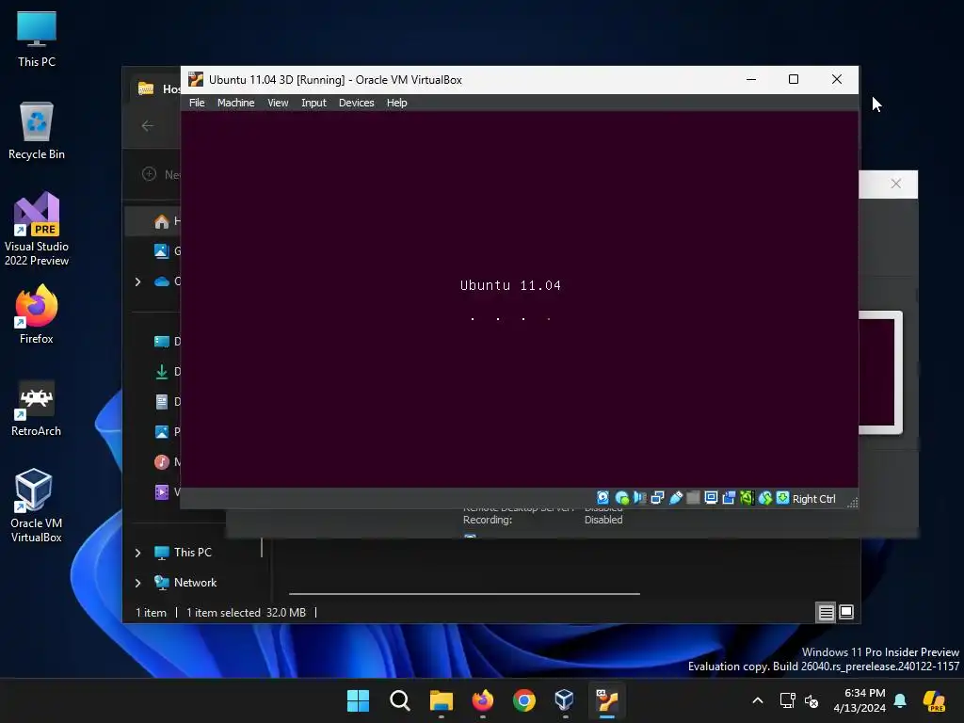
Task: Click VM preview thumbnail in VirtualBox Manager
Action: pyautogui.click(x=880, y=373)
